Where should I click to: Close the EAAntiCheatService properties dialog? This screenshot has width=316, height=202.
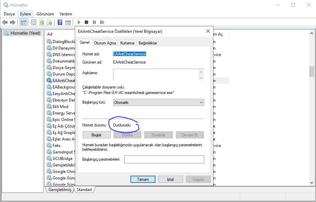pos(208,31)
